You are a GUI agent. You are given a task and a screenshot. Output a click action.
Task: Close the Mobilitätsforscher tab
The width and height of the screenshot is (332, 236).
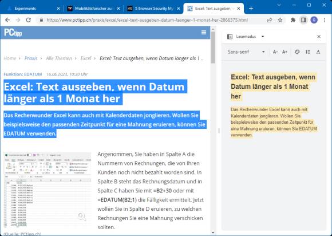(118, 9)
